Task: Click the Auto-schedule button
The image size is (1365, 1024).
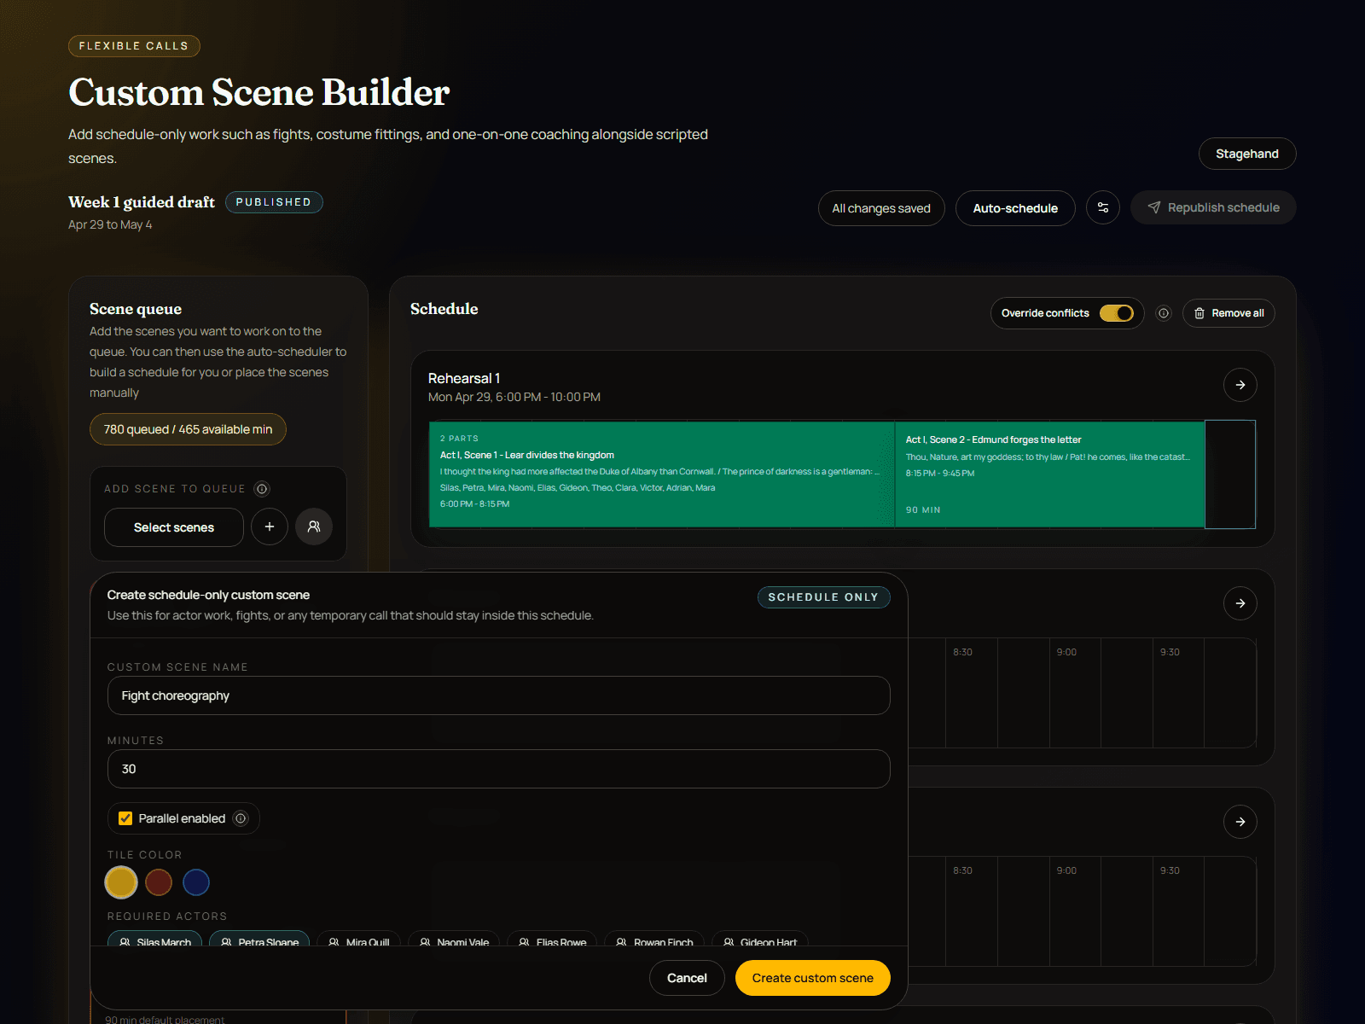Action: click(1015, 208)
